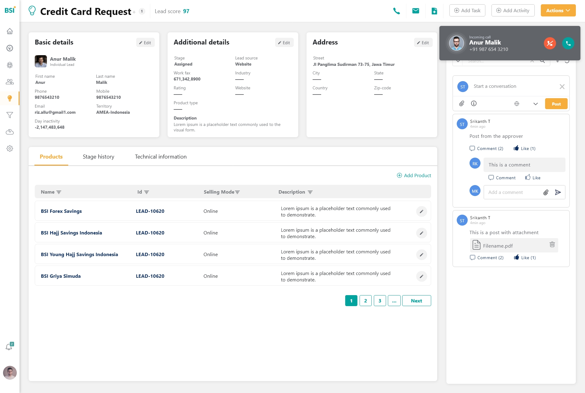Click the phone call icon in header
Viewport: 585px width, 393px height.
tap(396, 11)
